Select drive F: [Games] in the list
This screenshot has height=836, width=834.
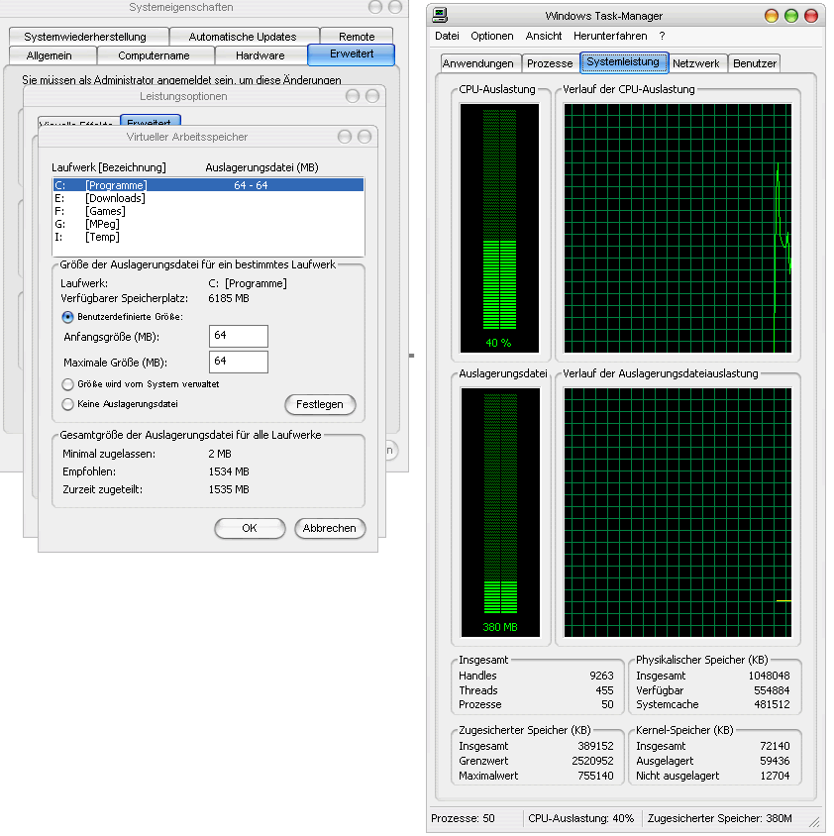point(208,211)
